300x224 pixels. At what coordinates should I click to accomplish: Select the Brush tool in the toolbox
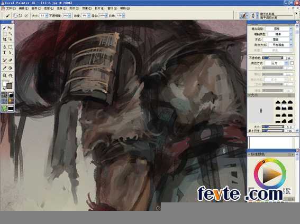(x=5, y=28)
